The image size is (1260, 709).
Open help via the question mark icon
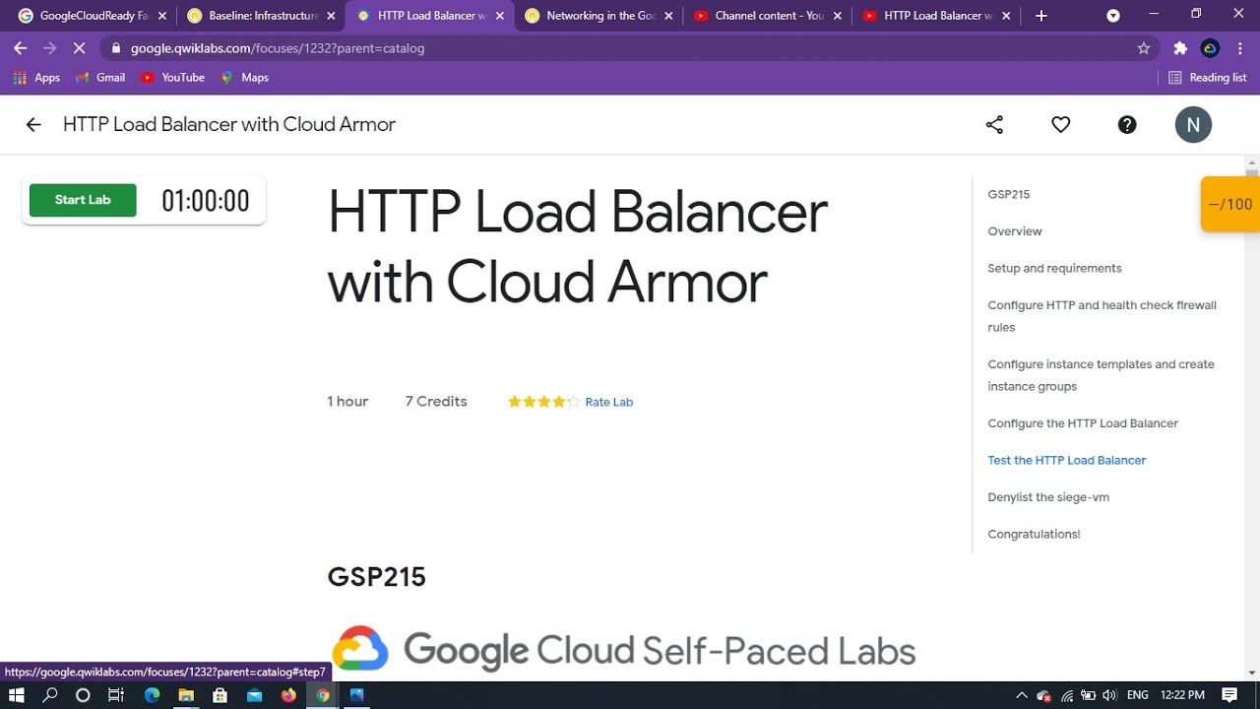1127,125
